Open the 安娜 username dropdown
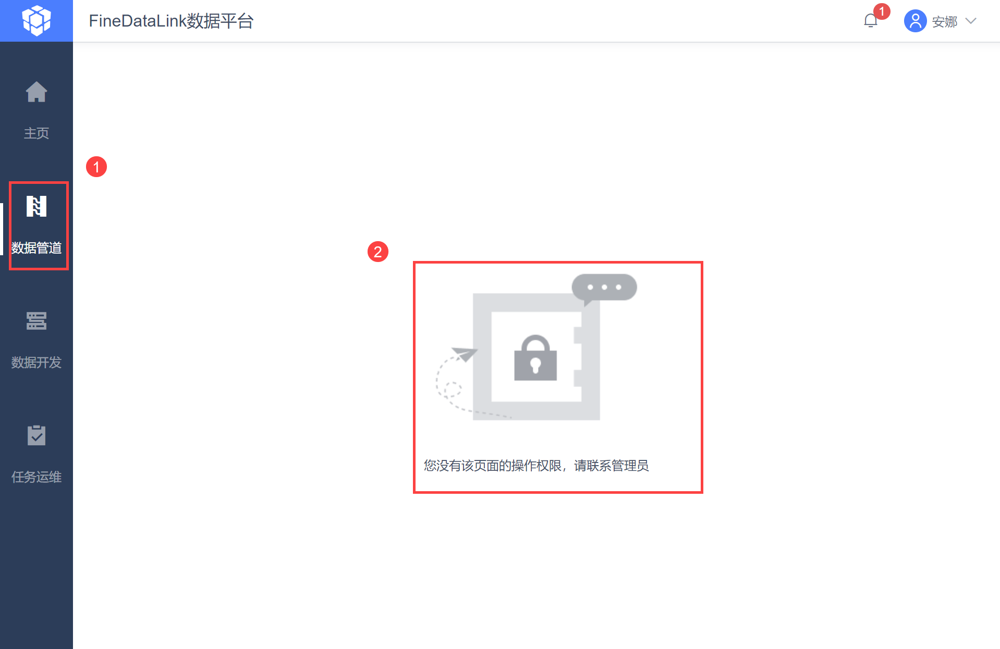This screenshot has height=649, width=1000. (945, 21)
